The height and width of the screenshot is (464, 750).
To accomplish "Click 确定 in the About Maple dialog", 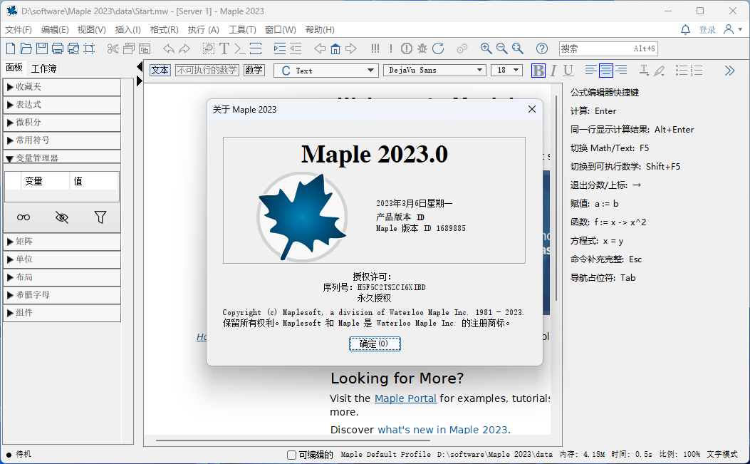I will (375, 344).
